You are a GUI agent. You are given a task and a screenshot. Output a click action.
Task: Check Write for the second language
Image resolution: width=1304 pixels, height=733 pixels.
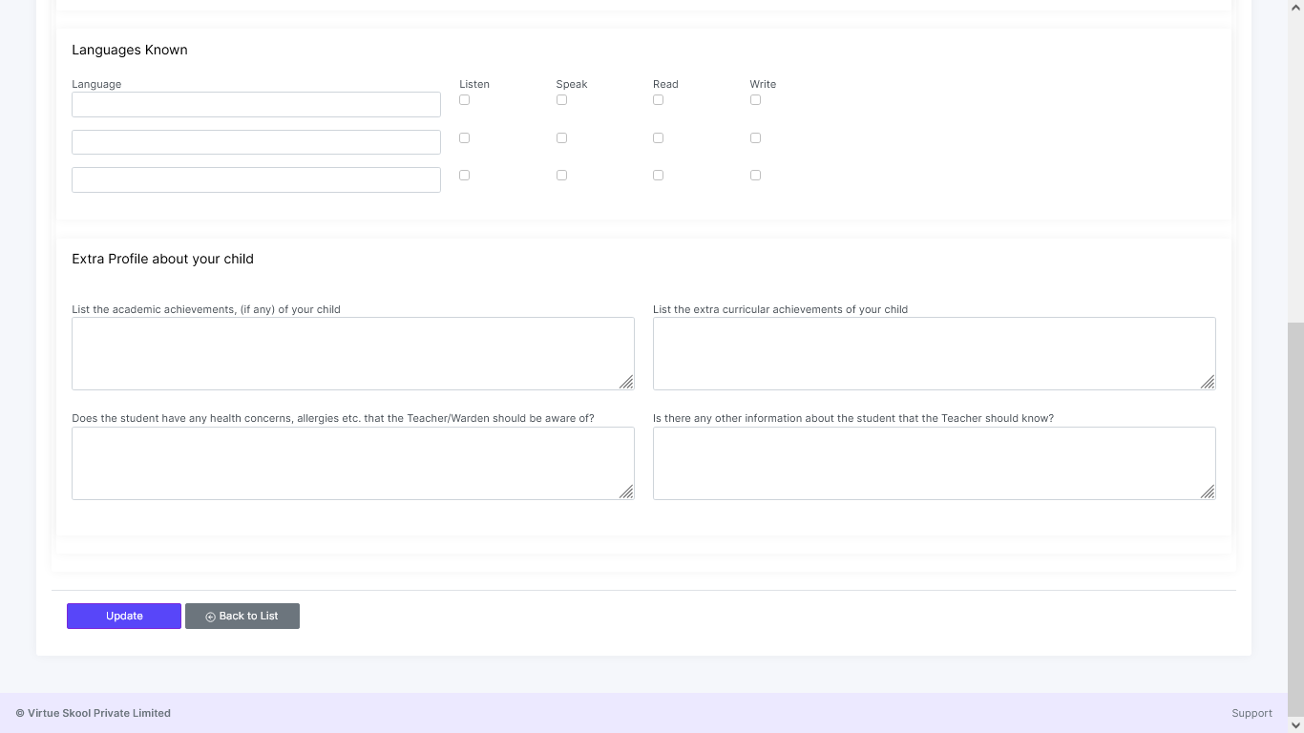pos(755,137)
